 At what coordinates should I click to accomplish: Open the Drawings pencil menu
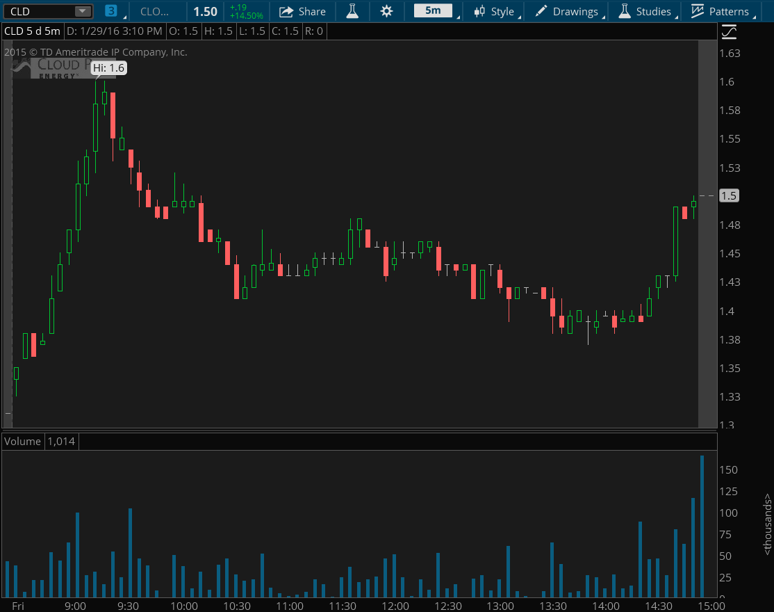(x=567, y=11)
